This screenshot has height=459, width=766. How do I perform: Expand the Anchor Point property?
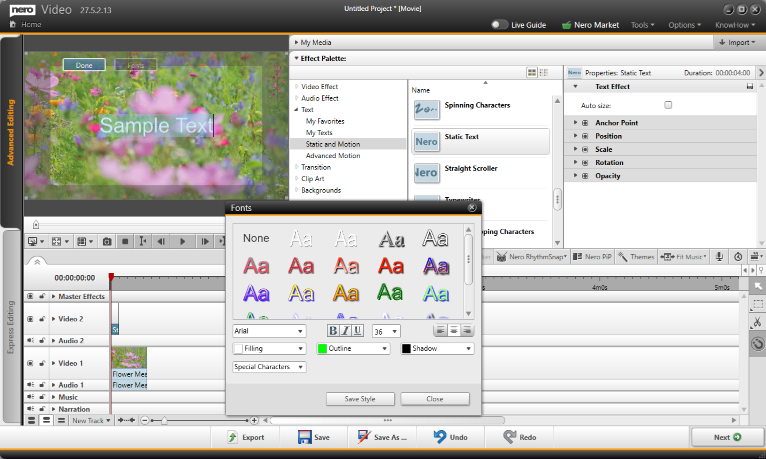[575, 123]
